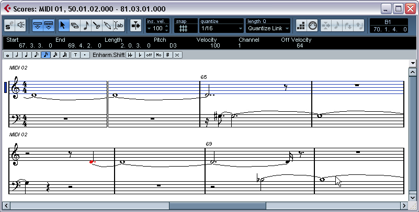
Task: Toggle the Solo Editor button
Action: (x=9, y=26)
